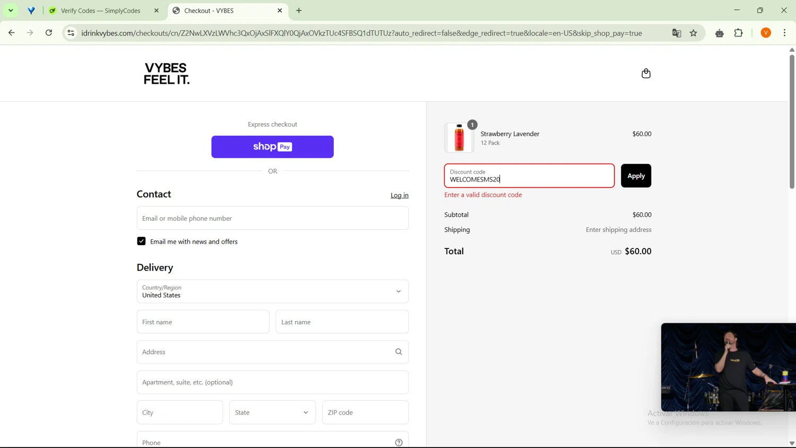
Task: Click the extension icon beside bookmark star
Action: pos(720,33)
